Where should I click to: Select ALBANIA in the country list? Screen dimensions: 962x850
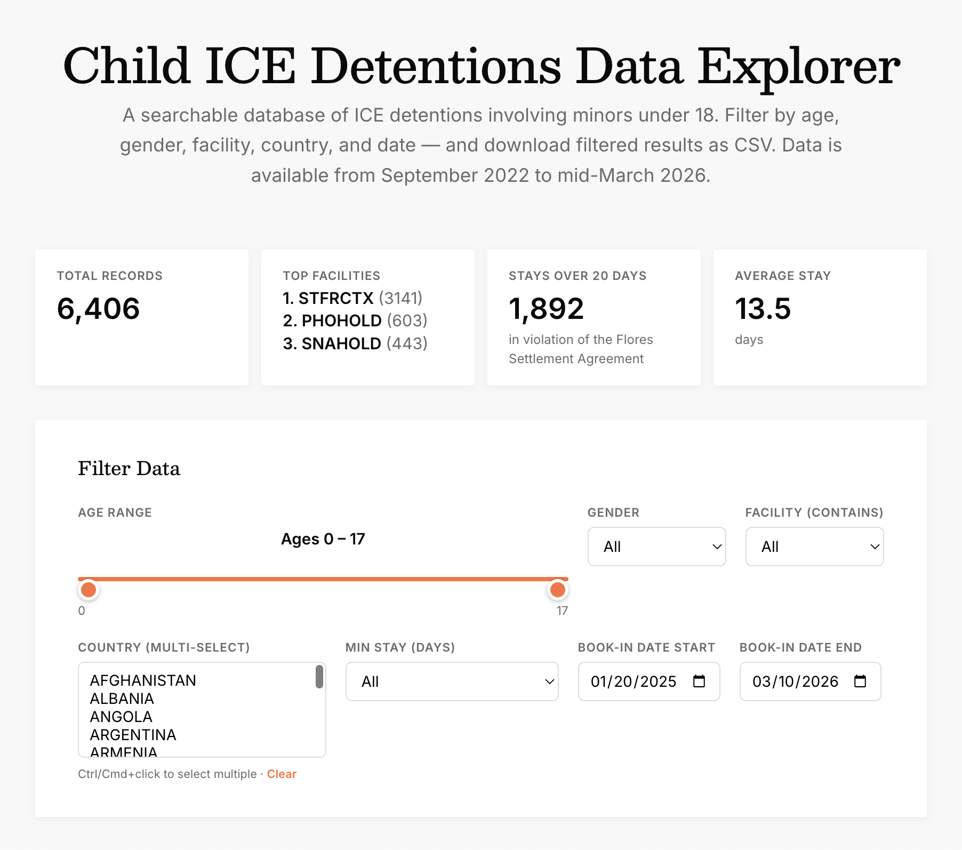pos(122,699)
